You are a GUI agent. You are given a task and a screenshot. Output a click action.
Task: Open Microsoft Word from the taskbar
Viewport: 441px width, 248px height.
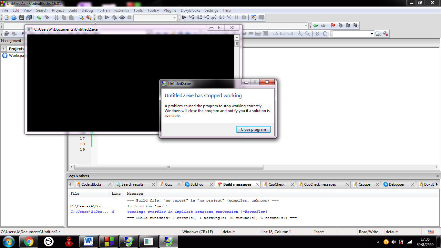[x=88, y=242]
